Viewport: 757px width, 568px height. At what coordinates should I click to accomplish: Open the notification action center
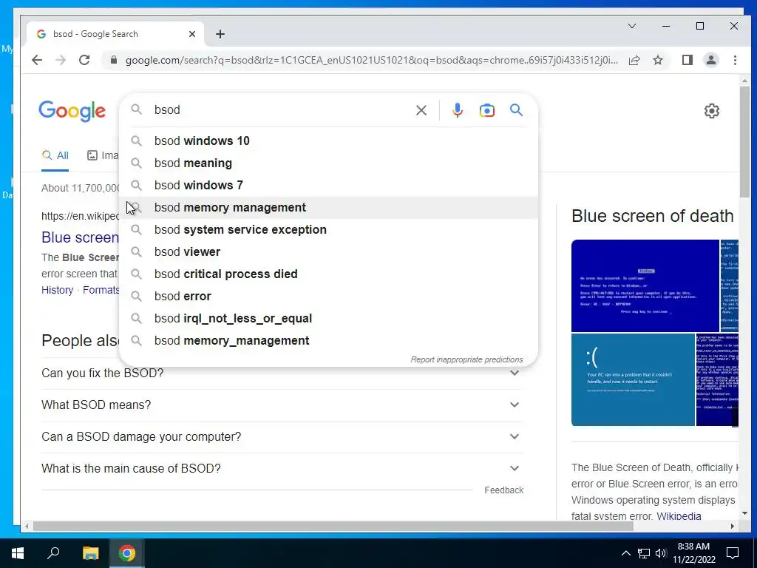(733, 553)
